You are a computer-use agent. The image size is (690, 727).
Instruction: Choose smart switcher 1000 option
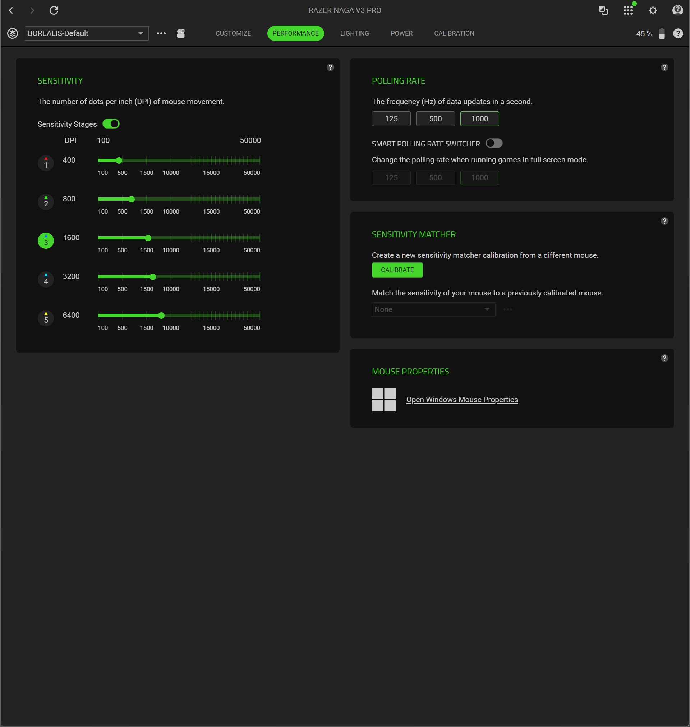tap(479, 177)
